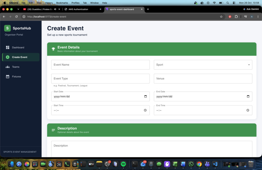The image size is (262, 170).
Task: Close the AWS Authentication tab
Action: 100,9
